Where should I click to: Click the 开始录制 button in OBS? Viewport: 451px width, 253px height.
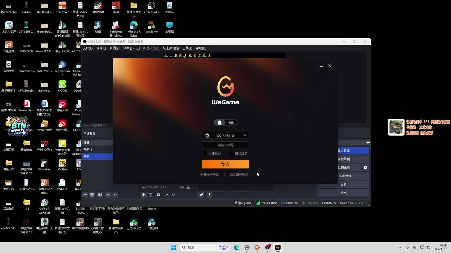353,159
